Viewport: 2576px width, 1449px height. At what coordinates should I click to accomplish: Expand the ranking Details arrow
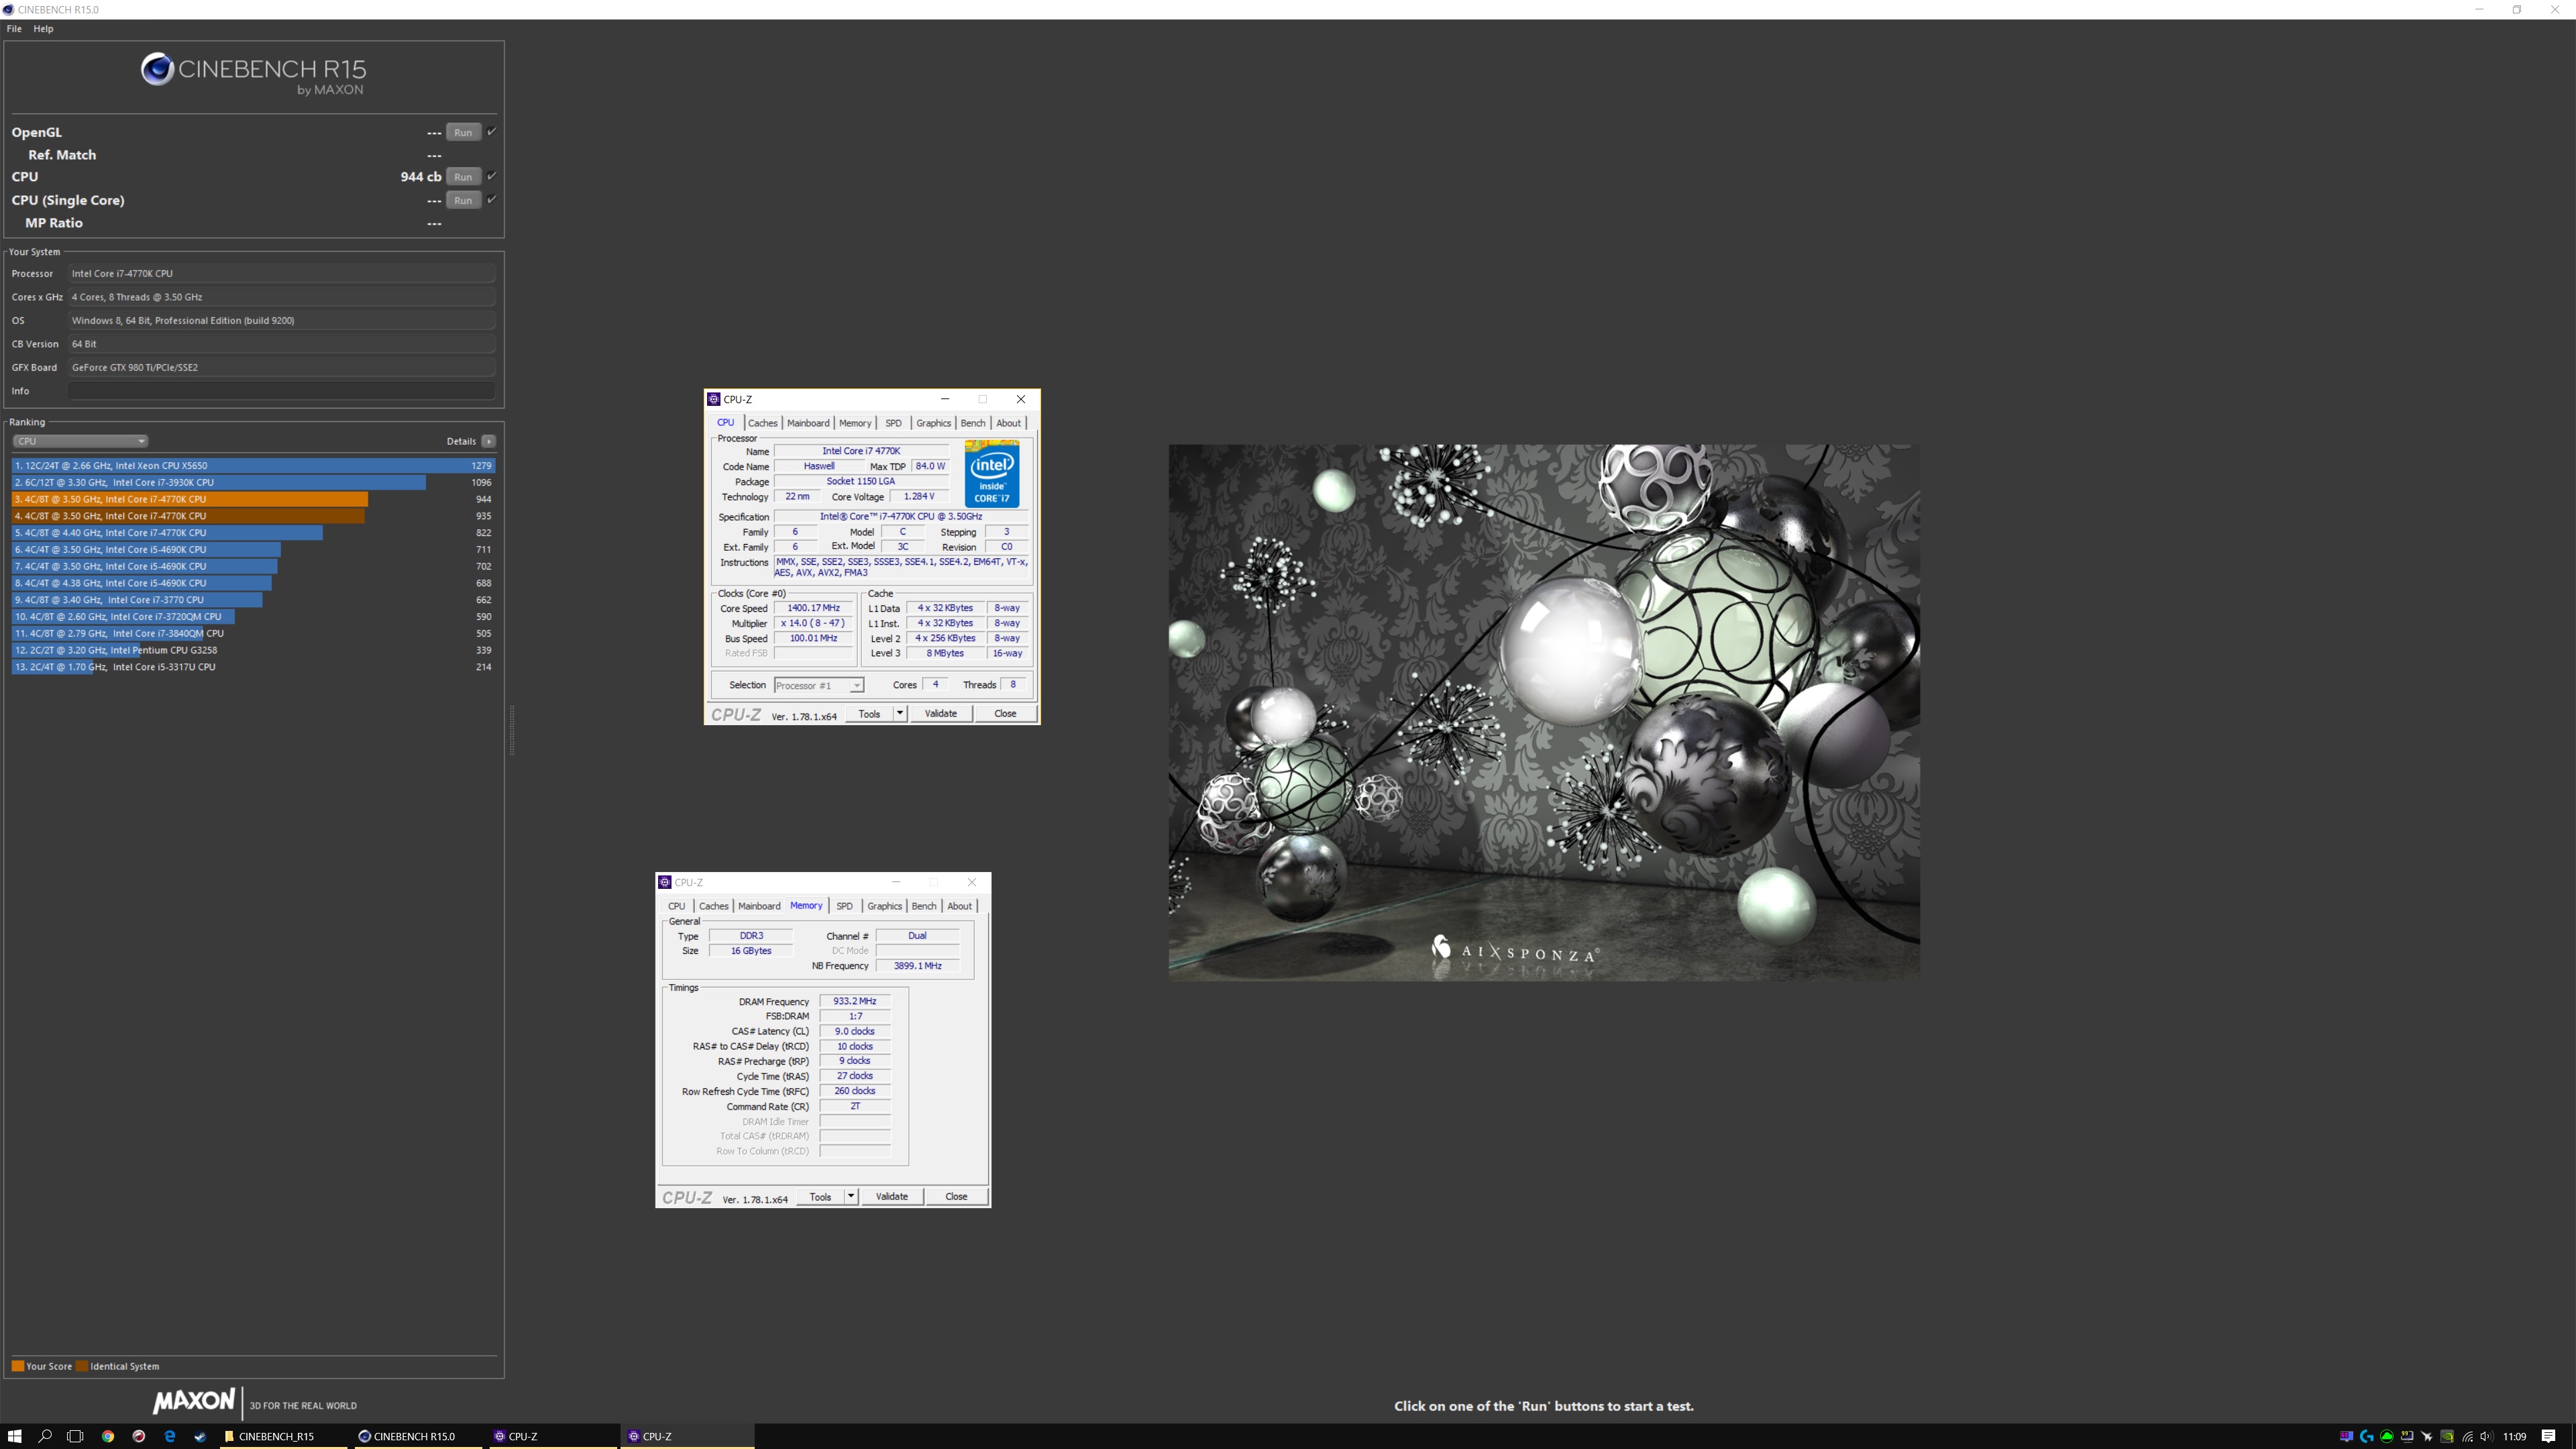click(488, 441)
